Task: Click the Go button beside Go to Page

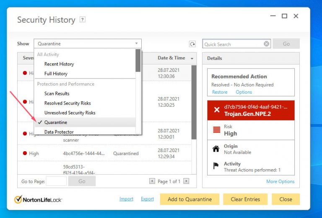Action: (82, 181)
